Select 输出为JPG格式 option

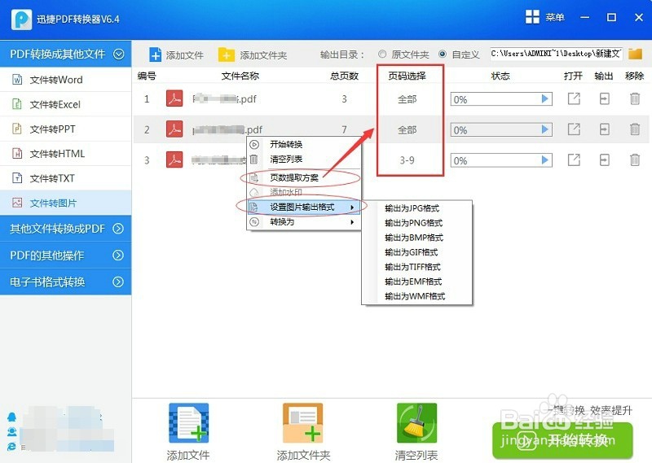417,208
